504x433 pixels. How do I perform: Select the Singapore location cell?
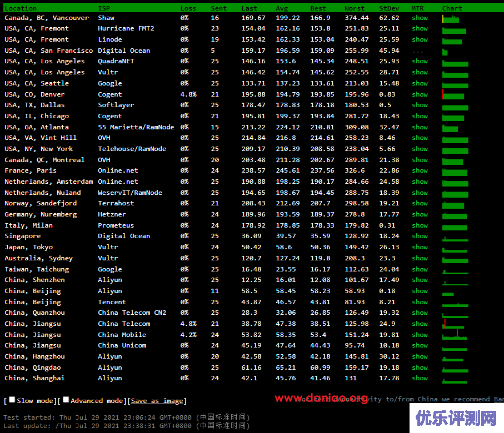[x=22, y=236]
